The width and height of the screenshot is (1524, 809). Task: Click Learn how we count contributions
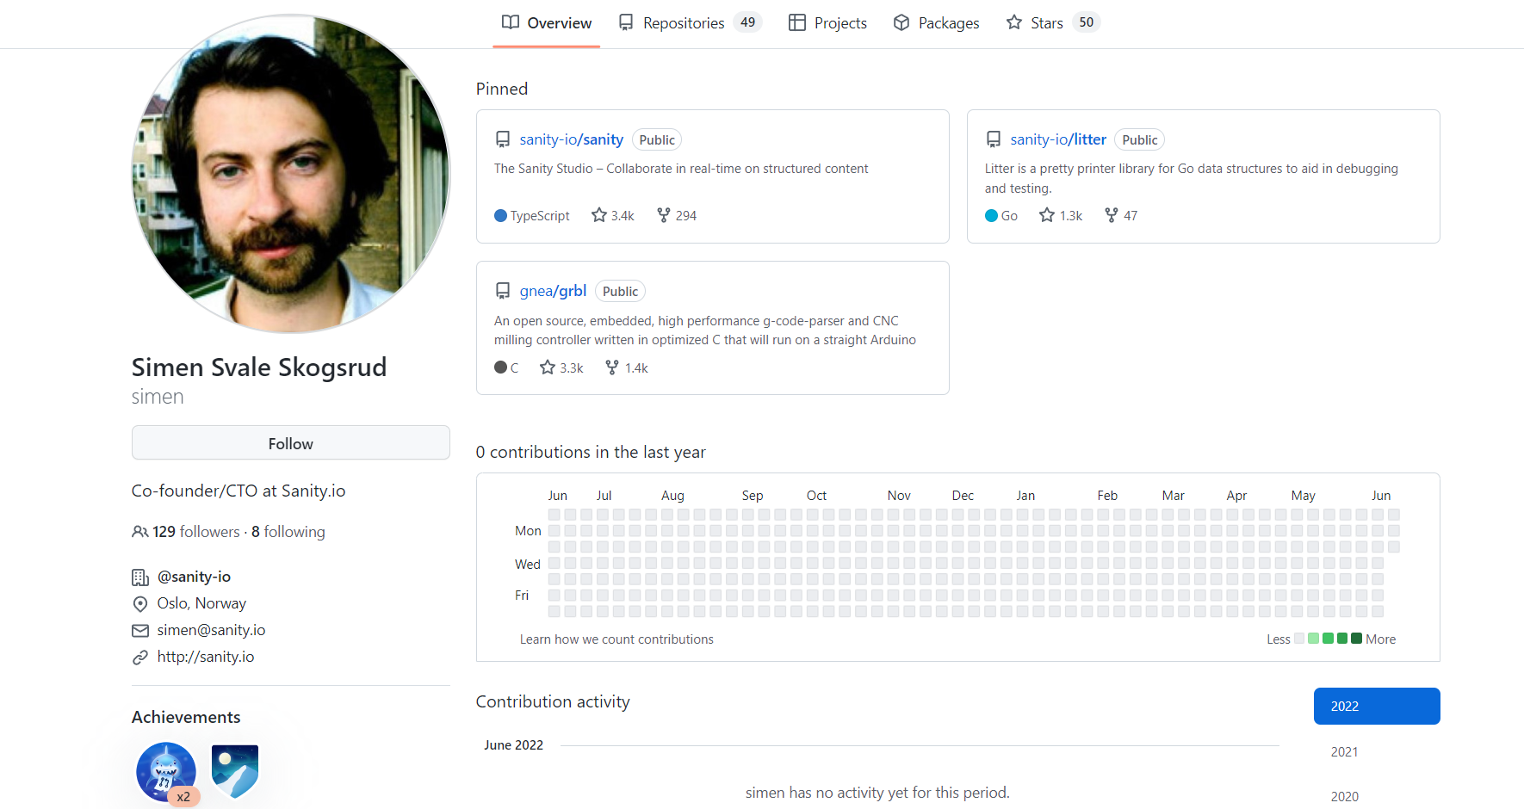point(616,639)
